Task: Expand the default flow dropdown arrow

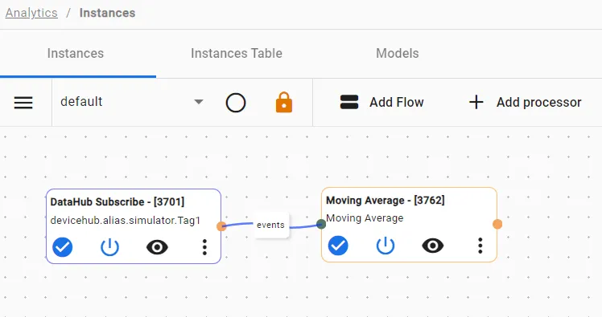Action: click(199, 102)
